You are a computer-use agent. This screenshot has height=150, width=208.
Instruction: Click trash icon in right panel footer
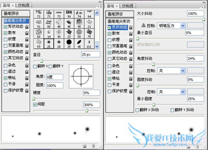[x=197, y=147]
